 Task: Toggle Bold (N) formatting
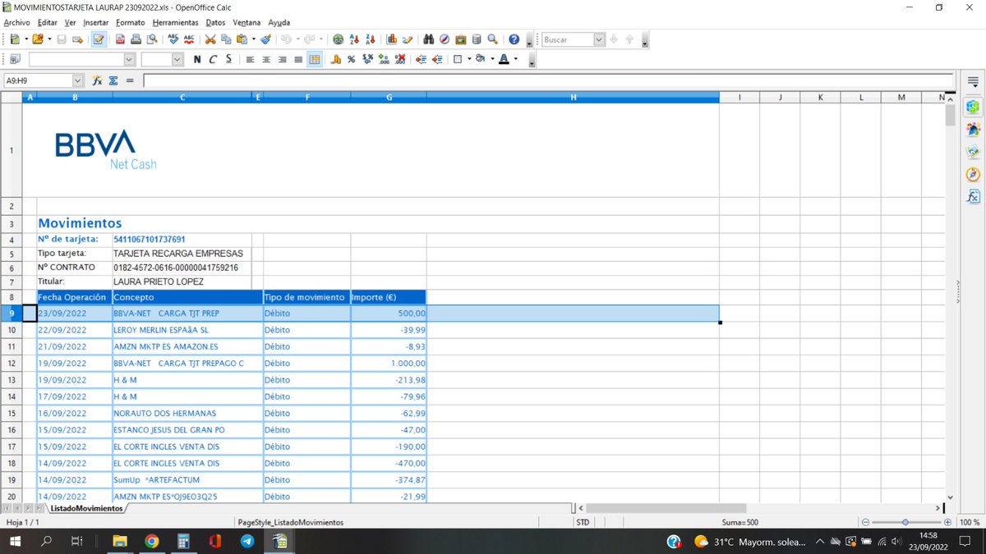pos(197,59)
